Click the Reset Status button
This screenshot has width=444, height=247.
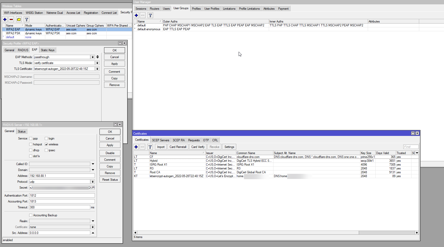click(x=110, y=180)
